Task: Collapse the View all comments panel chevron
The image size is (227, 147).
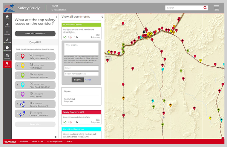Action: (x=102, y=17)
